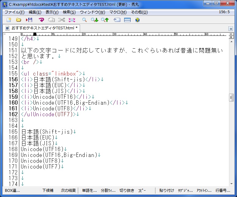Click the split window toolbar icon

[127, 20]
